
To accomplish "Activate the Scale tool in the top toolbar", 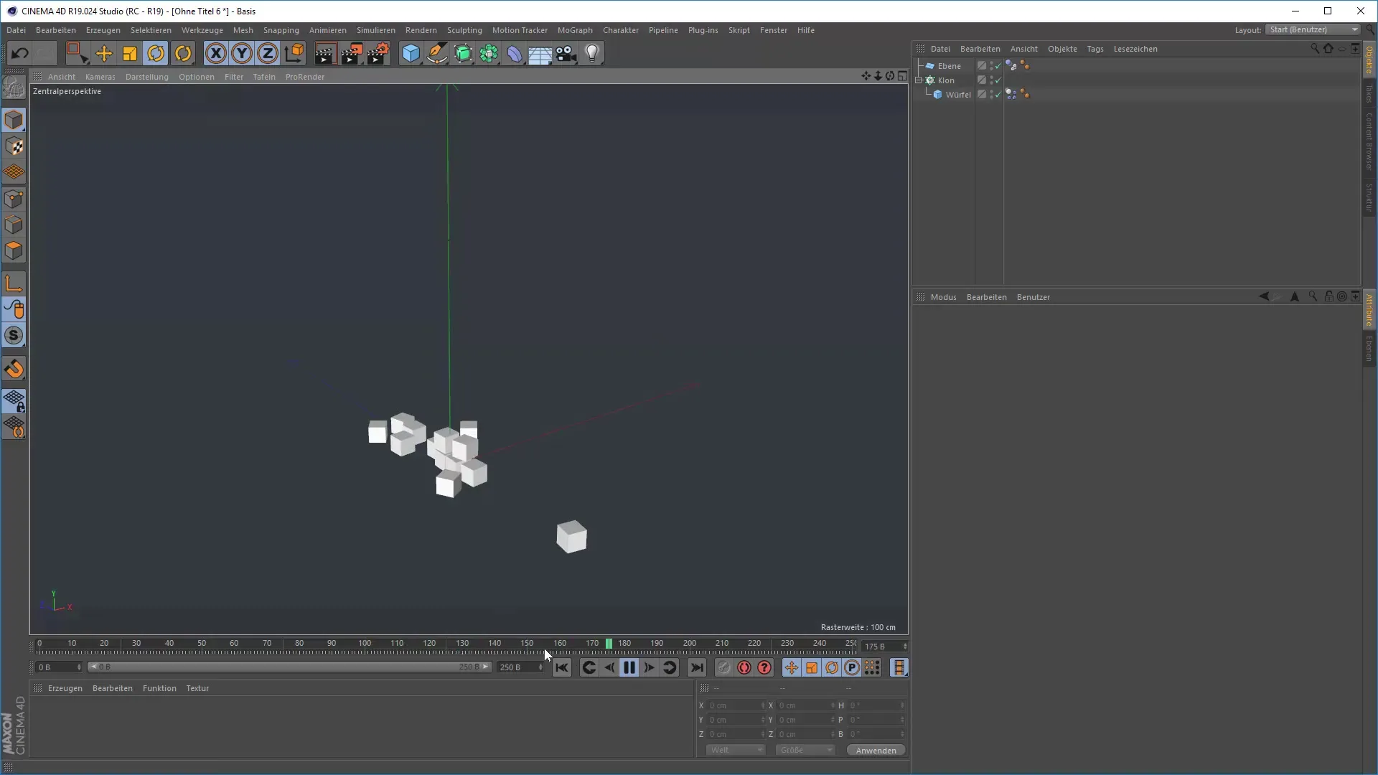I will pos(130,53).
